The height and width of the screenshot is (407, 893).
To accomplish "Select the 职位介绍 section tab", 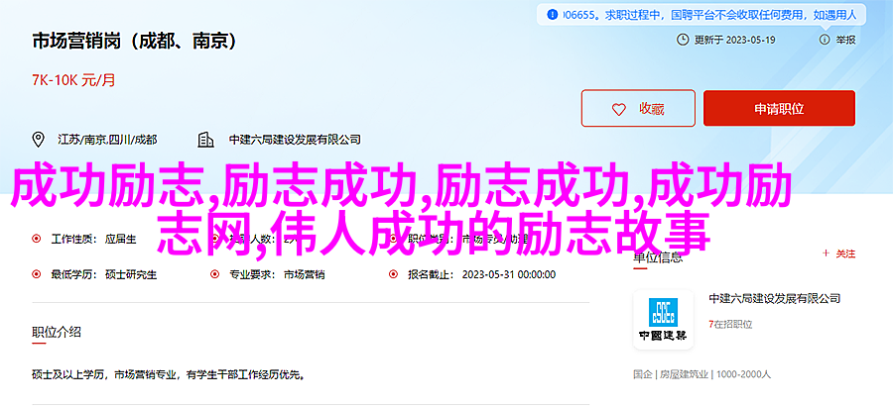I will pyautogui.click(x=56, y=333).
